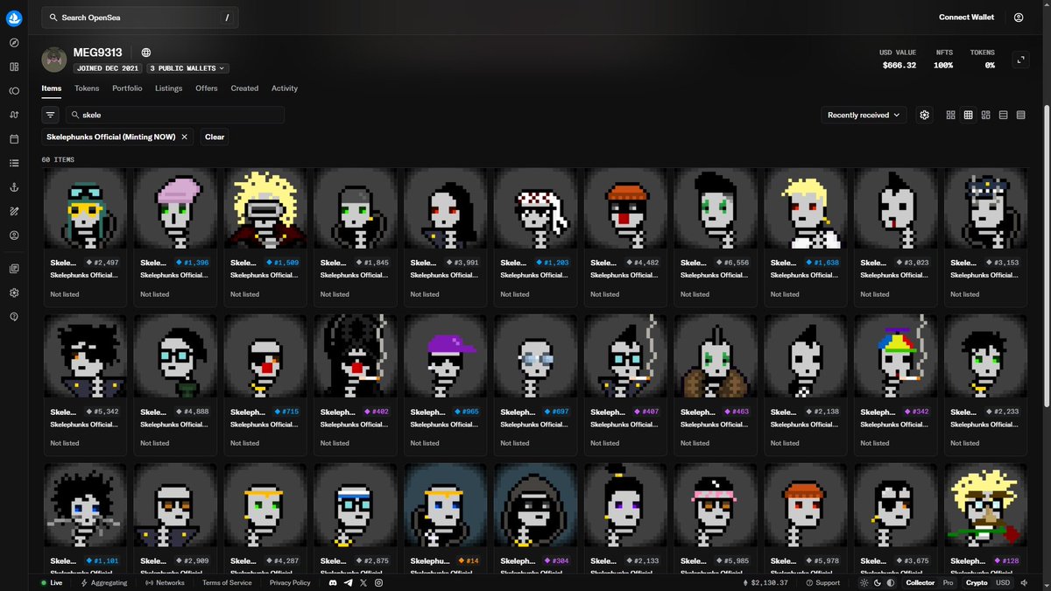The image size is (1051, 591).
Task: Open the Activity list icon in sidebar
Action: click(x=14, y=163)
